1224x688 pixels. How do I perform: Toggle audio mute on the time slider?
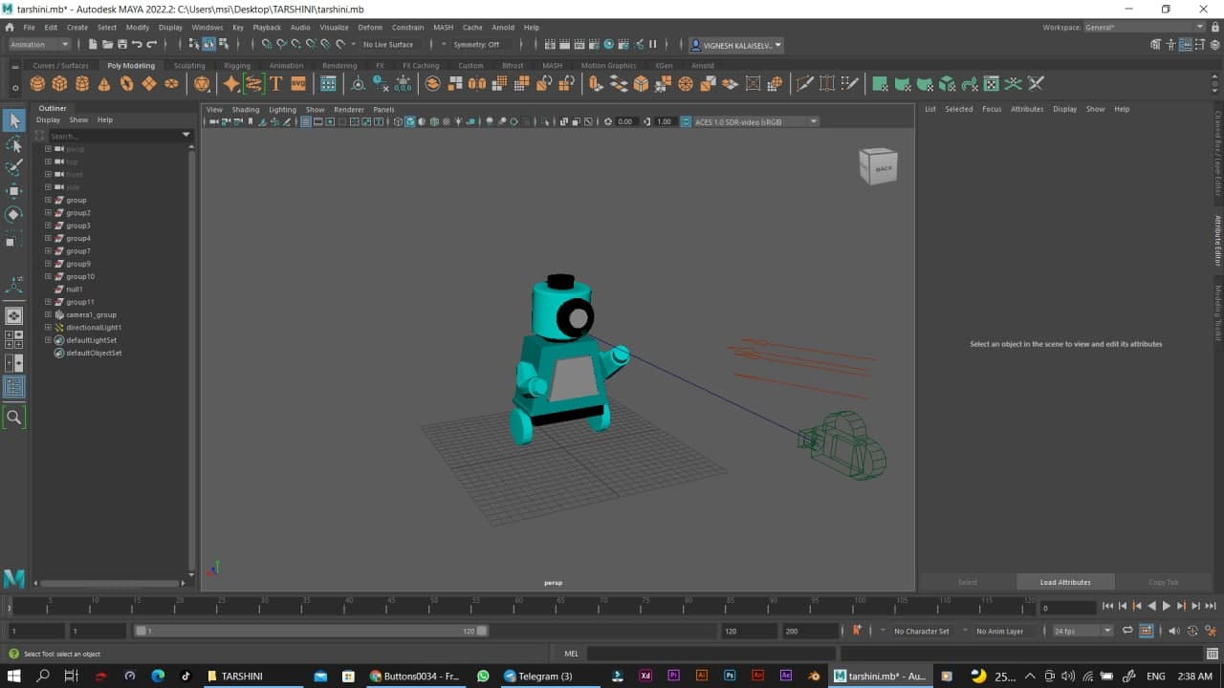pos(1174,631)
